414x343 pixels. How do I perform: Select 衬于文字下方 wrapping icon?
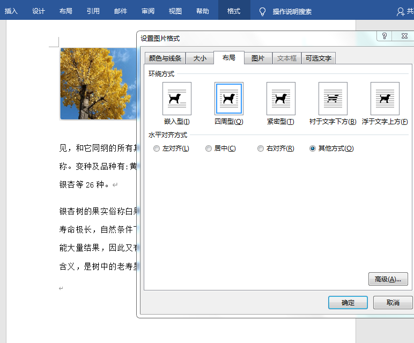coord(333,99)
